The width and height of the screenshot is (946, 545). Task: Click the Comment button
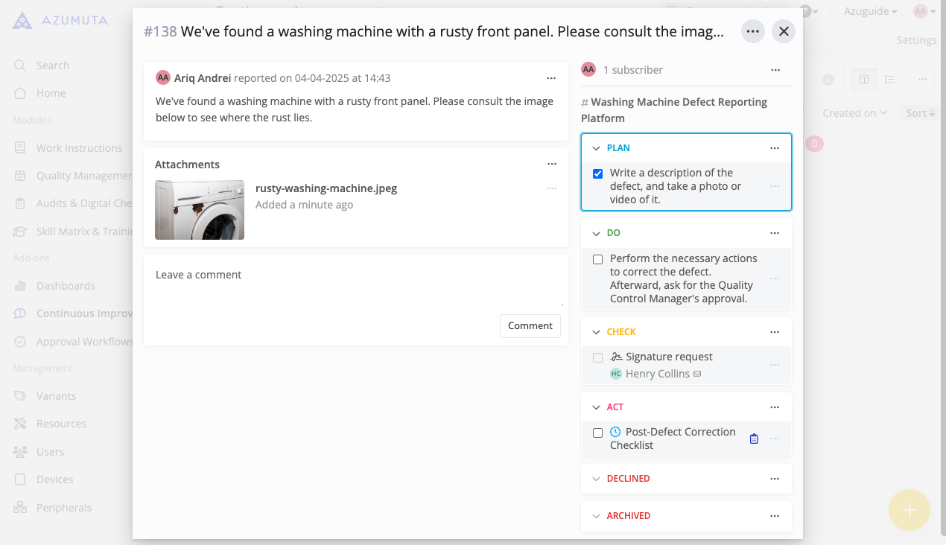tap(530, 325)
